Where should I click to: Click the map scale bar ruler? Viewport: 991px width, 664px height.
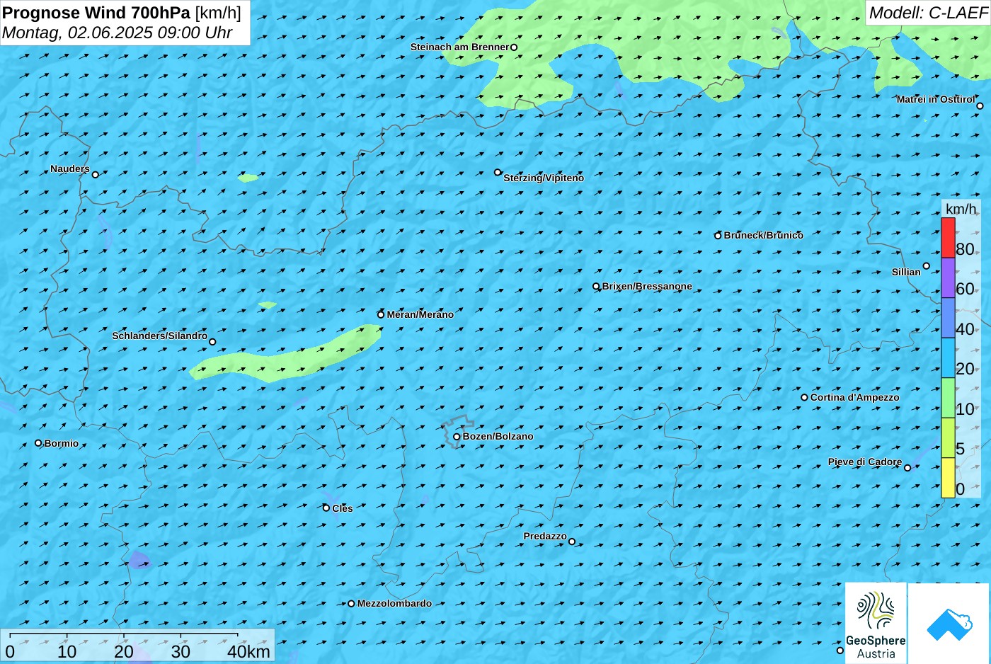[x=124, y=636]
